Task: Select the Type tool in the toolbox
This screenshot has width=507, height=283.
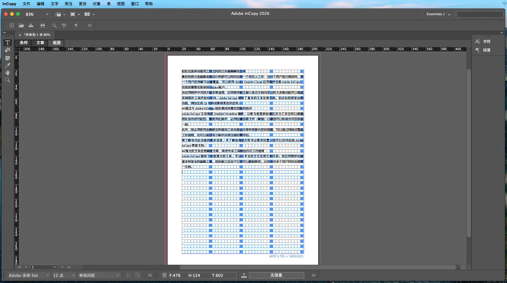Action: [x=8, y=43]
